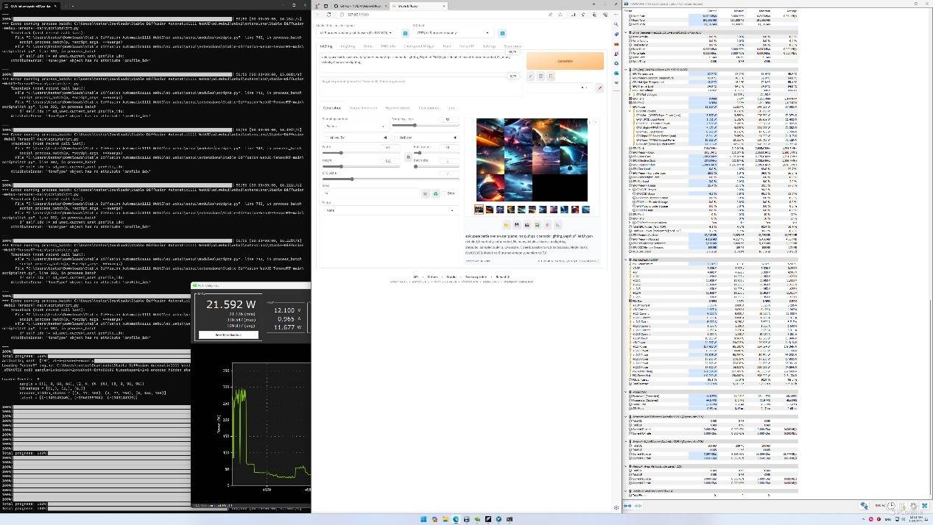This screenshot has width=933, height=525.
Task: Click the Reset Min/Max/Avg button in power monitor
Action: point(228,335)
